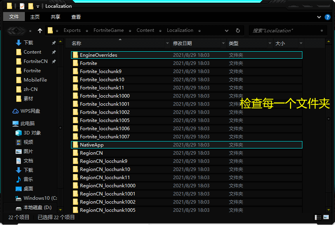Open the FortniteCN sidebar folder
This screenshot has width=335, height=225.
coord(32,61)
